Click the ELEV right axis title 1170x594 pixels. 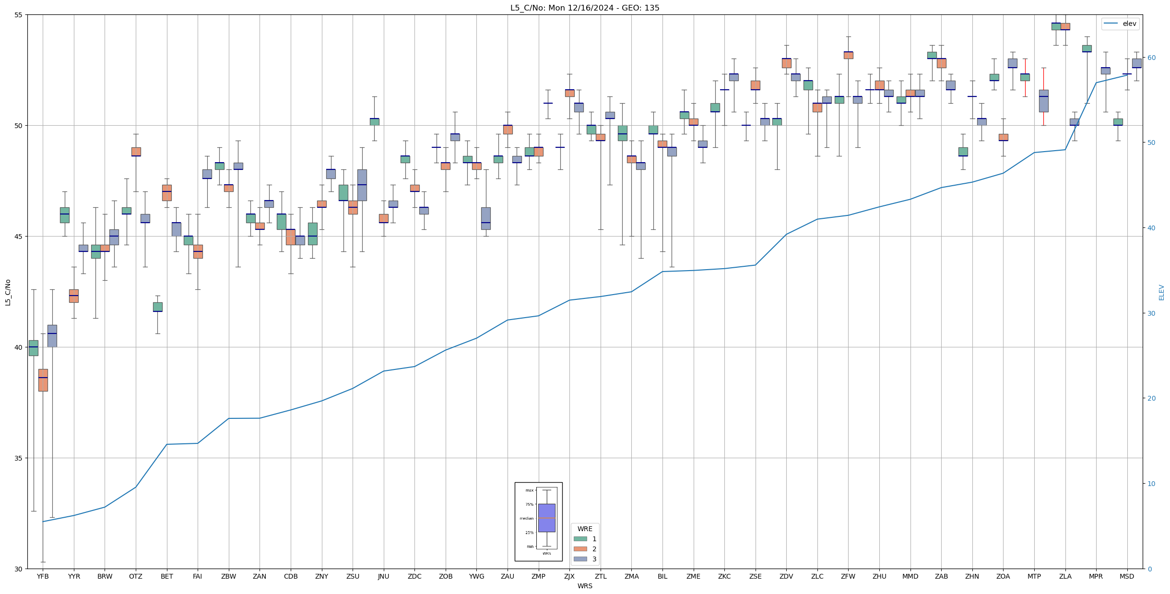pos(1161,292)
